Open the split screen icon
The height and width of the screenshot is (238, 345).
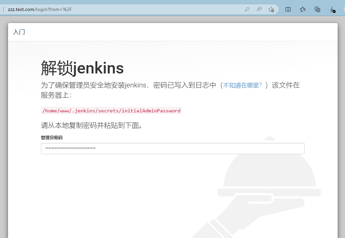[288, 9]
